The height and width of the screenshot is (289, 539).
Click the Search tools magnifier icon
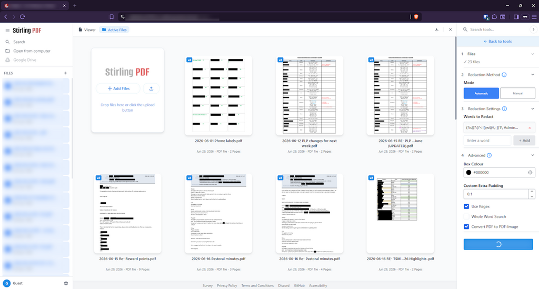pyautogui.click(x=465, y=29)
